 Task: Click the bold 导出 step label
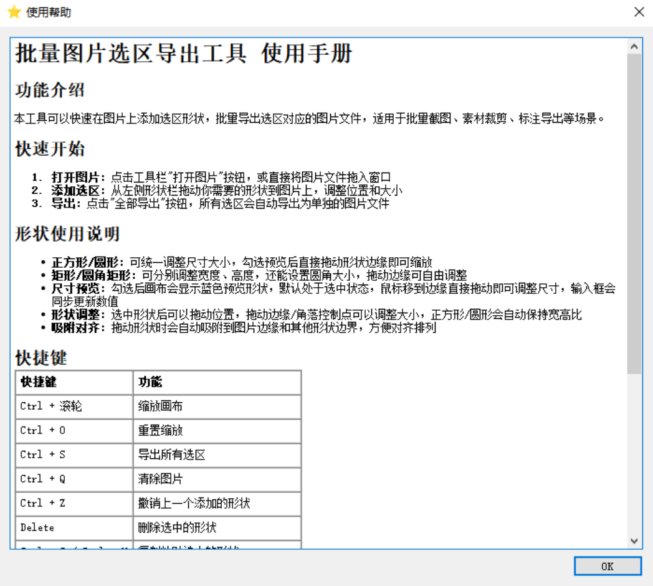(x=66, y=204)
